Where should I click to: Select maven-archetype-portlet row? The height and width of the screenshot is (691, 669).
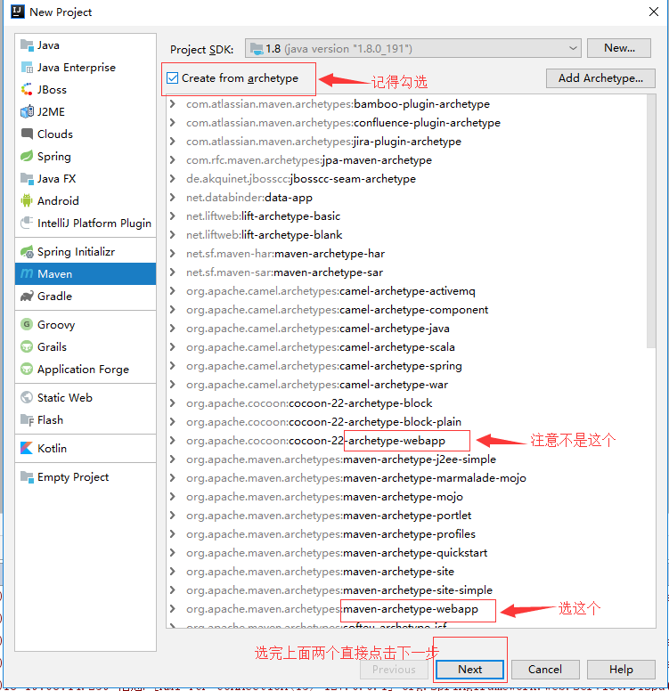click(406, 516)
